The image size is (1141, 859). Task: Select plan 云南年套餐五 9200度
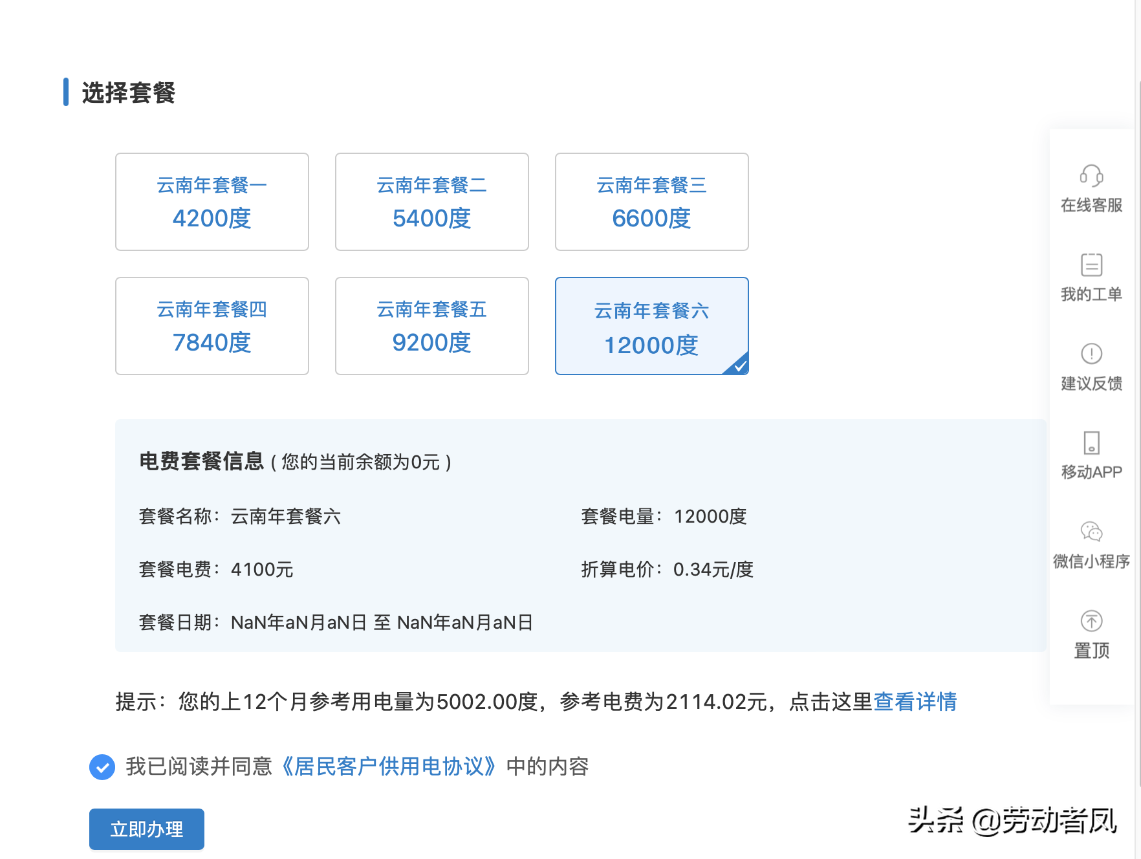pos(432,326)
